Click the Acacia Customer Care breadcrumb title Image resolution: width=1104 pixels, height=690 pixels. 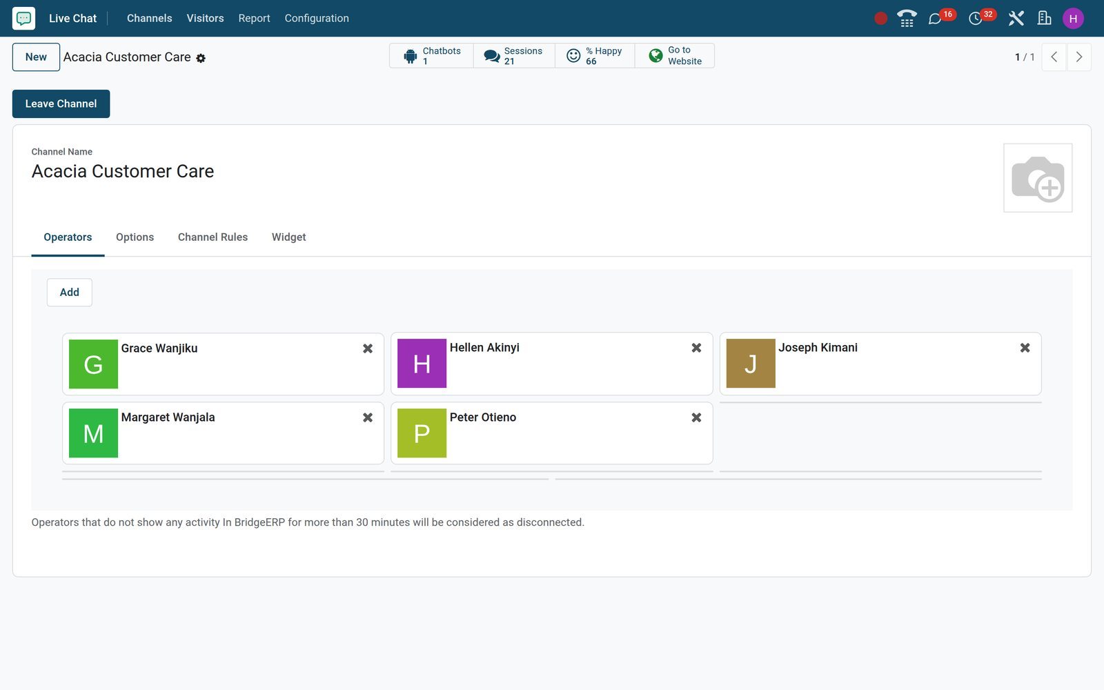pyautogui.click(x=127, y=57)
